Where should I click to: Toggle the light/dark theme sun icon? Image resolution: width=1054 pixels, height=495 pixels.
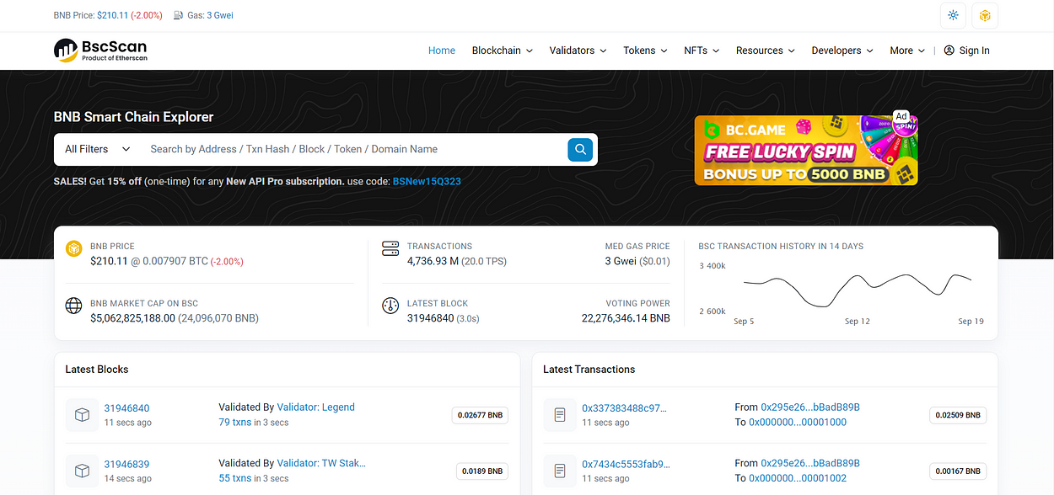coord(954,15)
